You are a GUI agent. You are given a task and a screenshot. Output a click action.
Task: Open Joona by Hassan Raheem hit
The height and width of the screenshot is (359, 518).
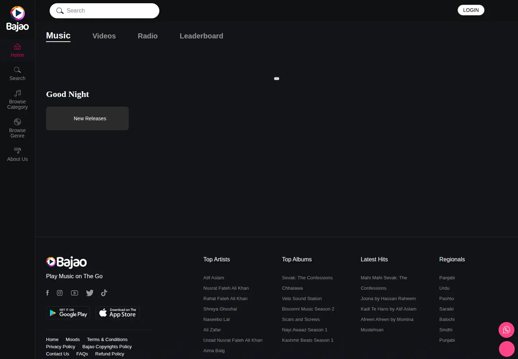click(388, 299)
